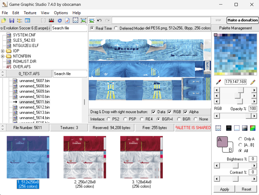
Task: Select PS2 interlace option
Action: (x=109, y=119)
